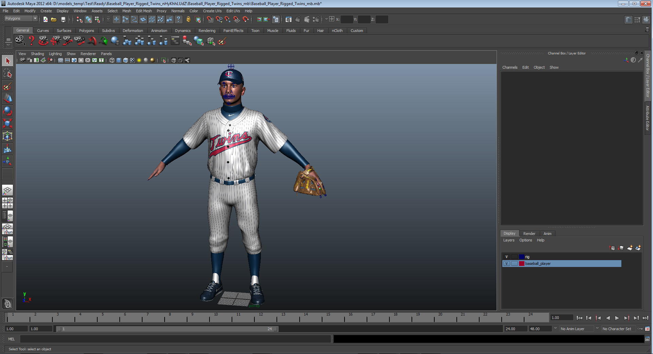
Task: Play the animation backwards
Action: coord(608,318)
